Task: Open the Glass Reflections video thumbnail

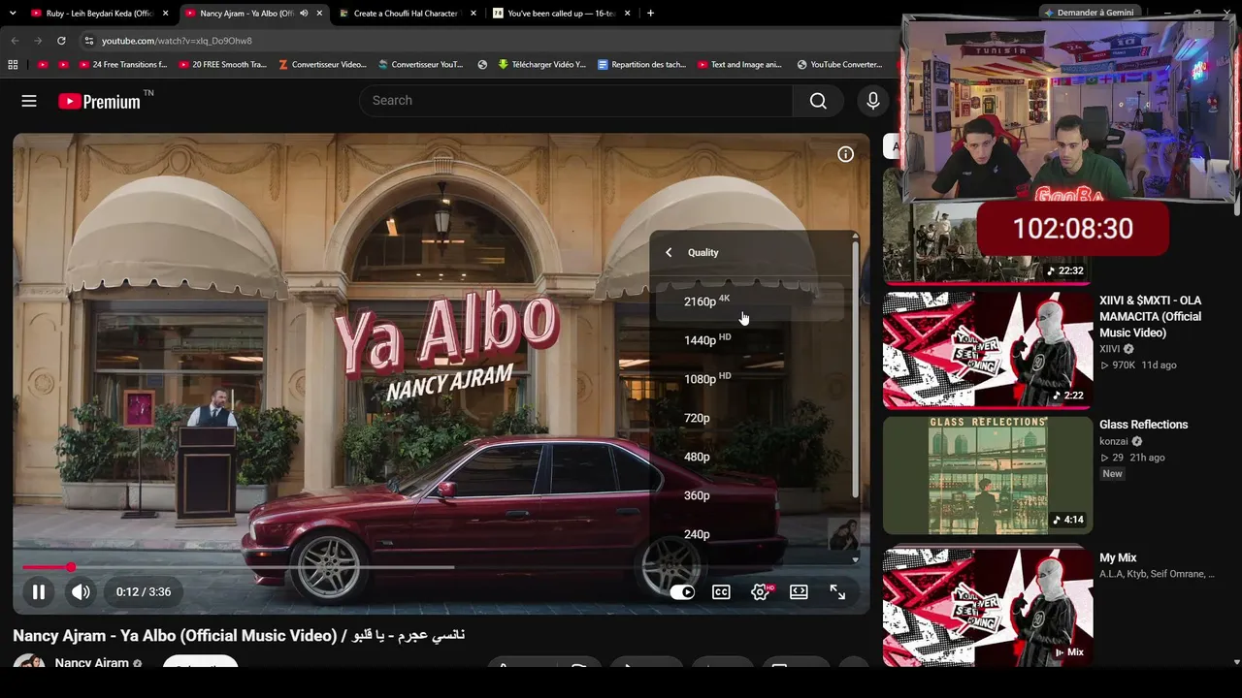Action: point(988,476)
